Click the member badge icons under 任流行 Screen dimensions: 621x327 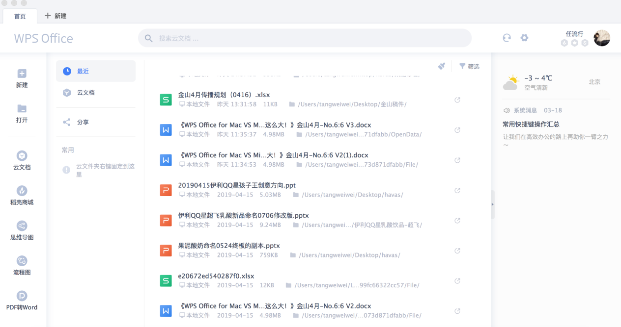[x=574, y=43]
